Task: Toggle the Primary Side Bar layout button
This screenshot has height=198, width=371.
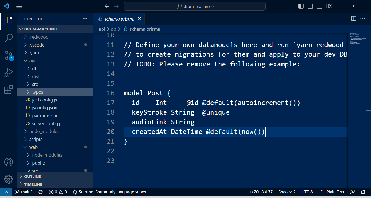Action: click(301, 6)
